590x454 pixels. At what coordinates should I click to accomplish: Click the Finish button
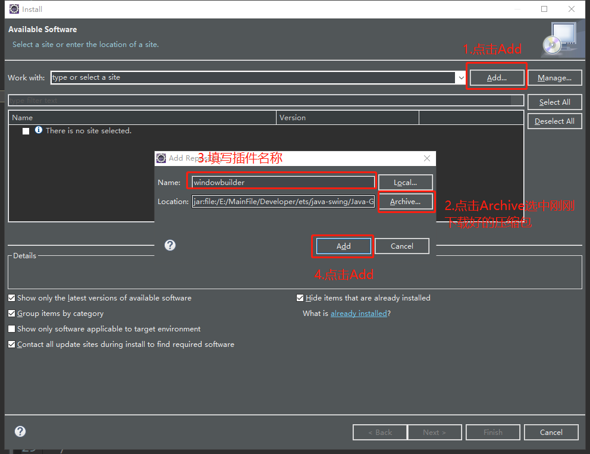click(493, 432)
